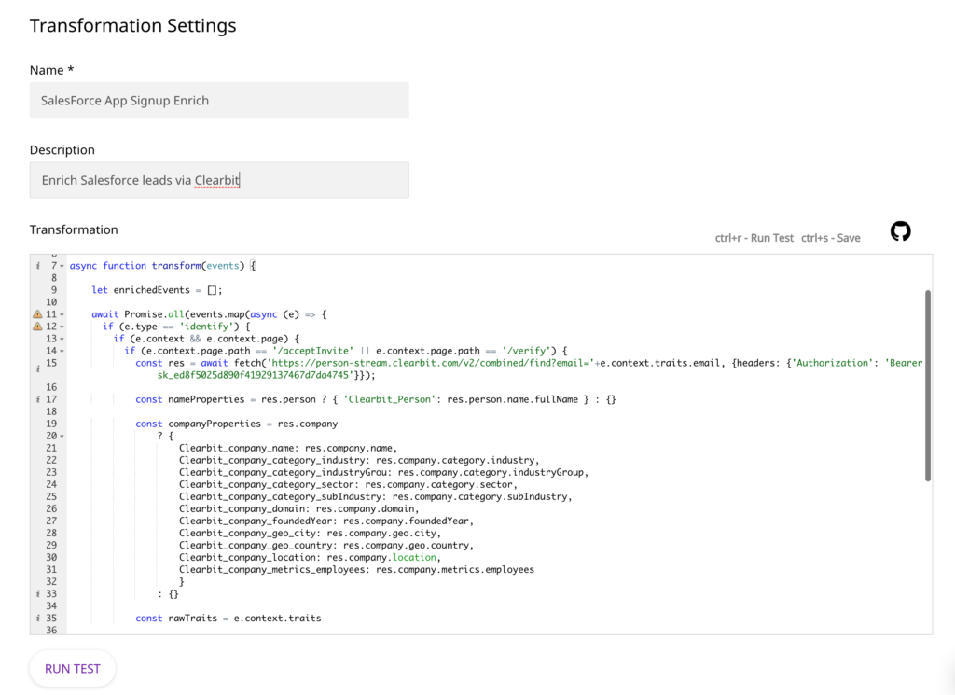Fold the identify if-block at line 12

tap(62, 327)
